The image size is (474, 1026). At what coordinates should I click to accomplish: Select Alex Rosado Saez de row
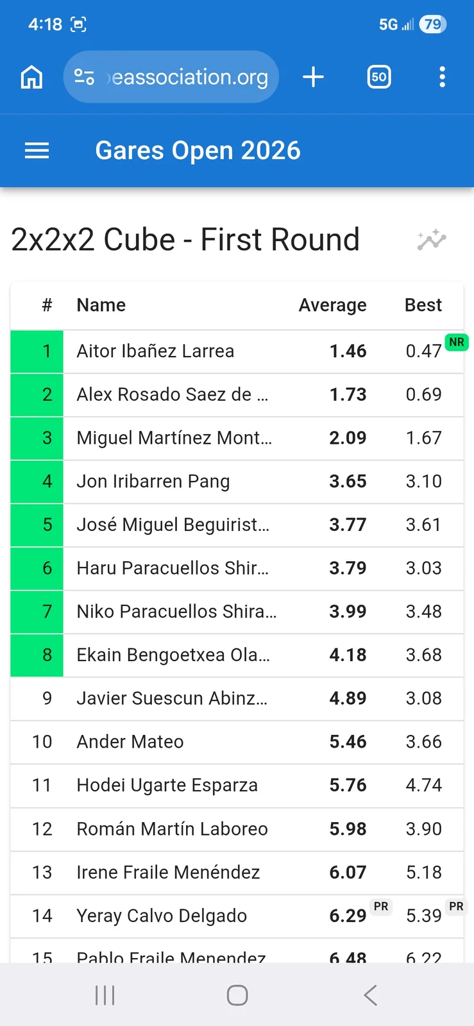click(237, 395)
